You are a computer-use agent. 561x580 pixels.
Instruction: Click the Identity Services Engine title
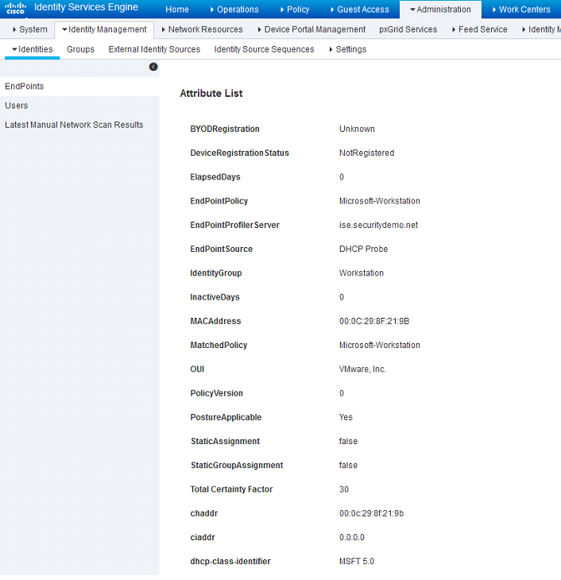tap(87, 7)
